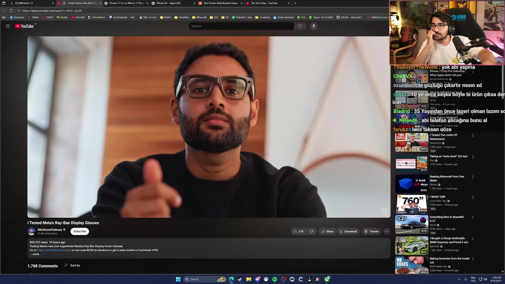This screenshot has height=284, width=505.
Task: Open the Minecraft bookmarks folder
Action: [x=199, y=17]
